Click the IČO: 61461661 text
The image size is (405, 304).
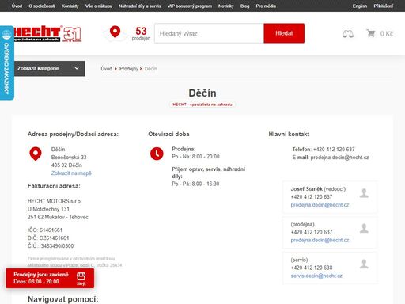pyautogui.click(x=45, y=230)
